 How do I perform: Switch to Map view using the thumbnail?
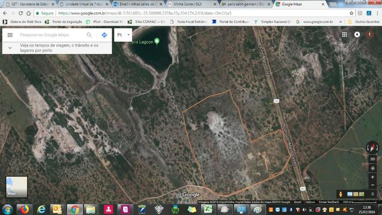17,187
